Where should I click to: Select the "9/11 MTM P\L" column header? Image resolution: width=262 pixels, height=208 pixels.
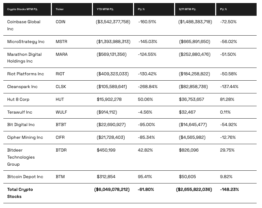[x=187, y=9]
